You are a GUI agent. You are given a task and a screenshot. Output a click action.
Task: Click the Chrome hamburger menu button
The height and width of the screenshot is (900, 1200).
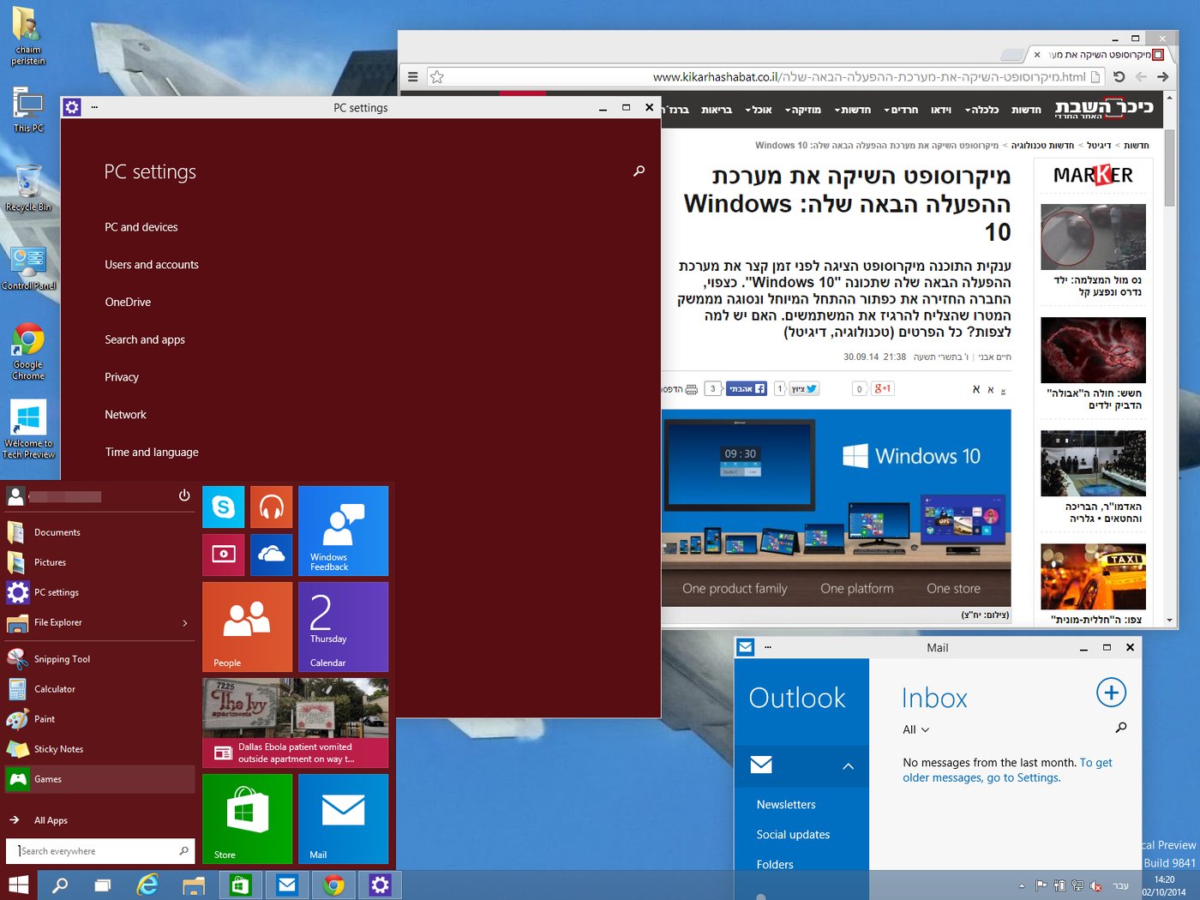click(x=413, y=77)
